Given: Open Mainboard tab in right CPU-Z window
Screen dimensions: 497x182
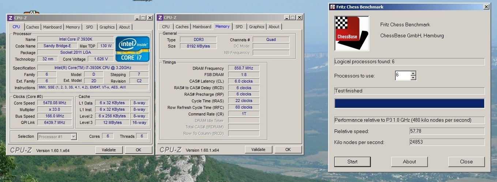Looking at the screenshot, I should (x=202, y=27).
